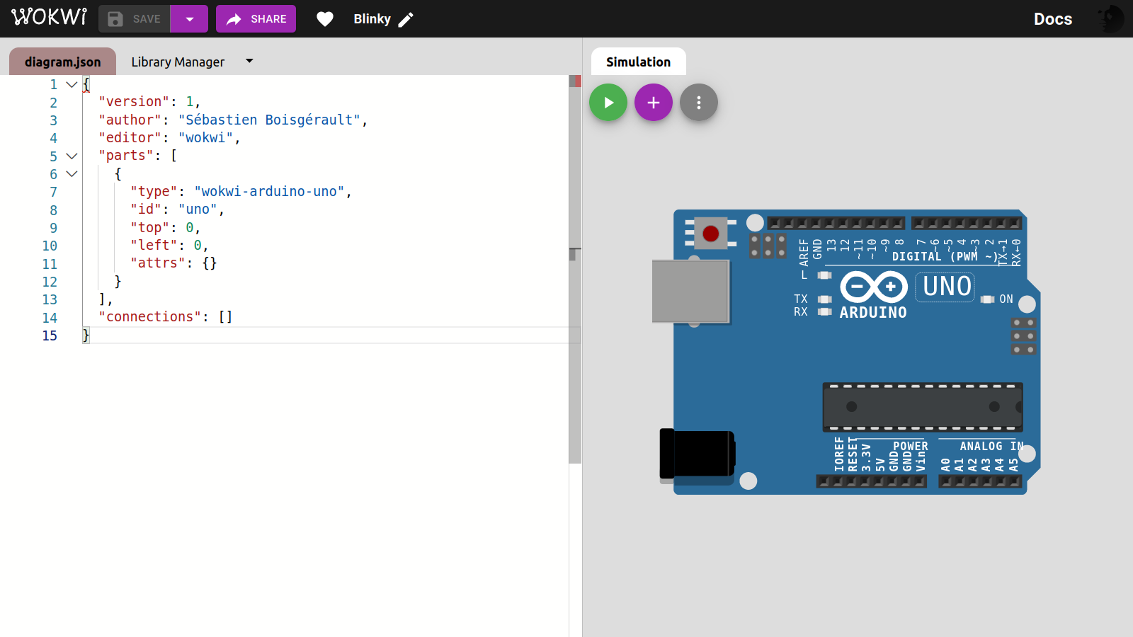Collapse the parts array fold at line 5
Viewport: 1133px width, 637px height.
[72, 156]
